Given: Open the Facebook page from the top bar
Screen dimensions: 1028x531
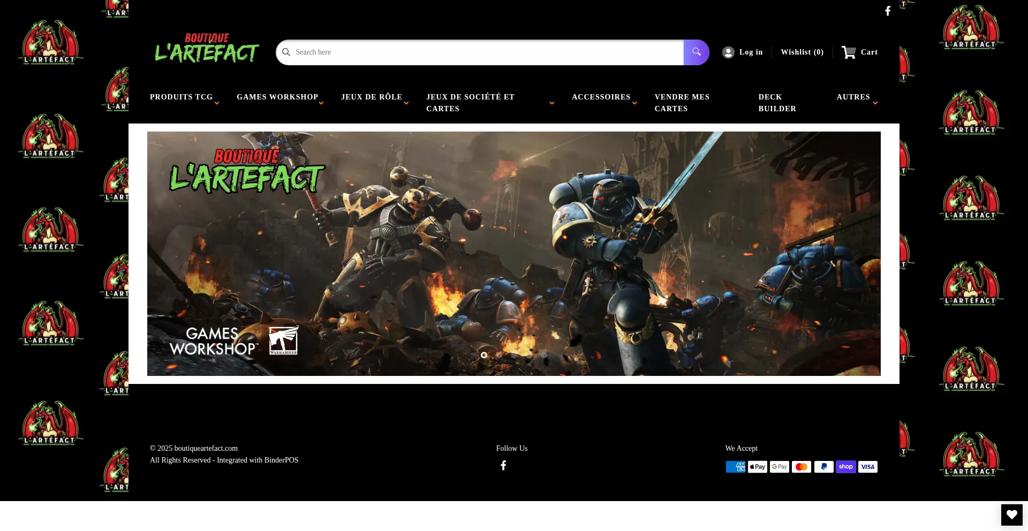Looking at the screenshot, I should 887,11.
